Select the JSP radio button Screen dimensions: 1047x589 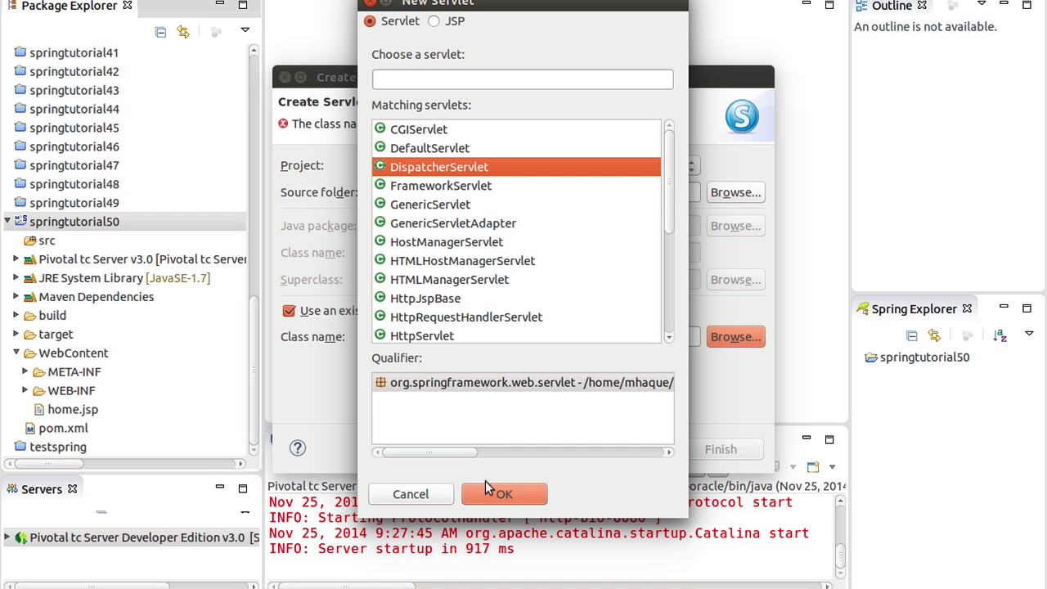coord(434,21)
